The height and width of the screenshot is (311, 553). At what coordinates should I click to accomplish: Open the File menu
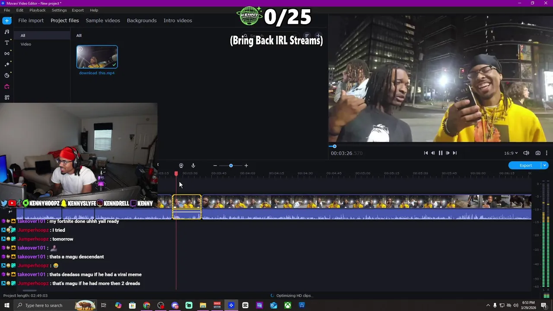pyautogui.click(x=7, y=10)
